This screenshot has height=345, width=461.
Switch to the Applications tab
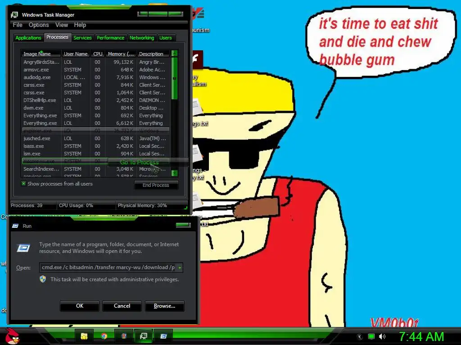pos(28,38)
